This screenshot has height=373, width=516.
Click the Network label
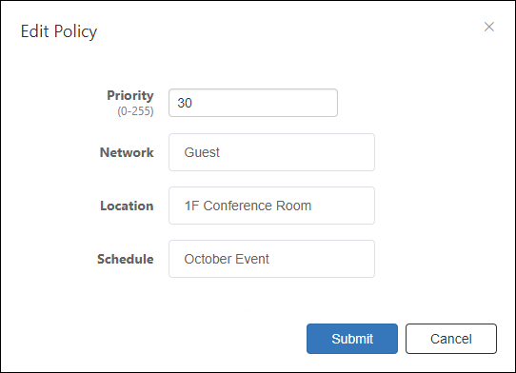pyautogui.click(x=127, y=152)
